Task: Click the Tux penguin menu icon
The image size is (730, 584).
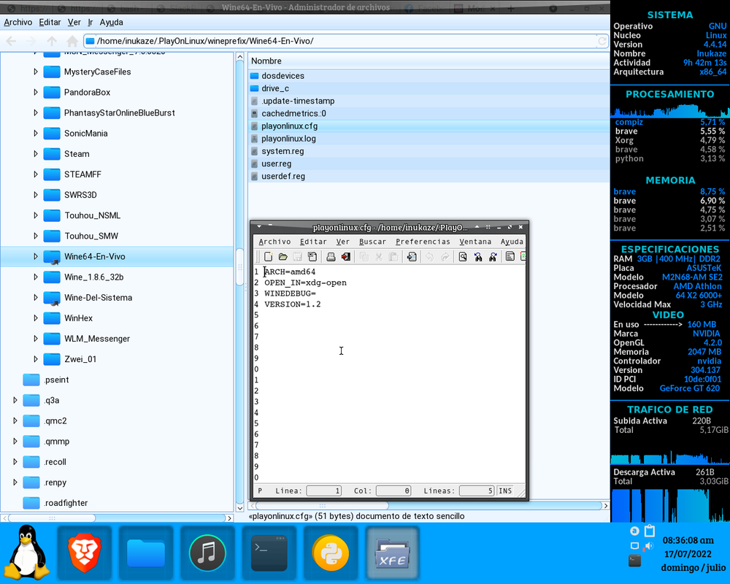Action: (x=28, y=553)
